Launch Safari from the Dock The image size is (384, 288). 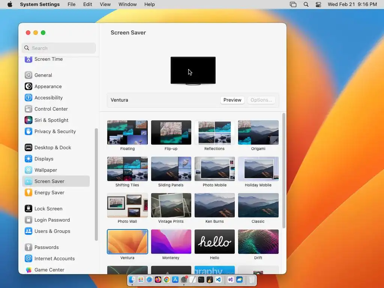149,280
